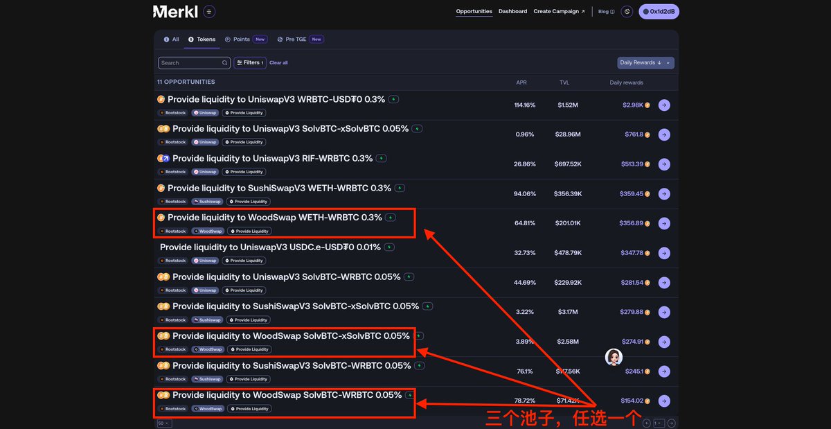The width and height of the screenshot is (831, 429).
Task: Open Create Campaign link
Action: (559, 11)
